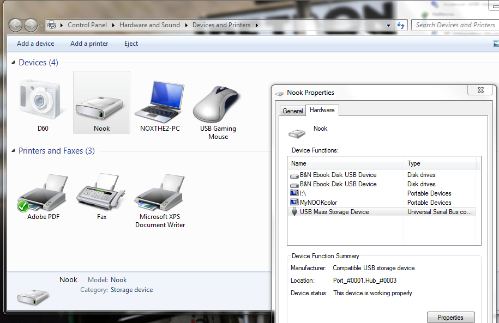Open the address bar history dropdown
The width and height of the screenshot is (499, 323).
tap(389, 26)
